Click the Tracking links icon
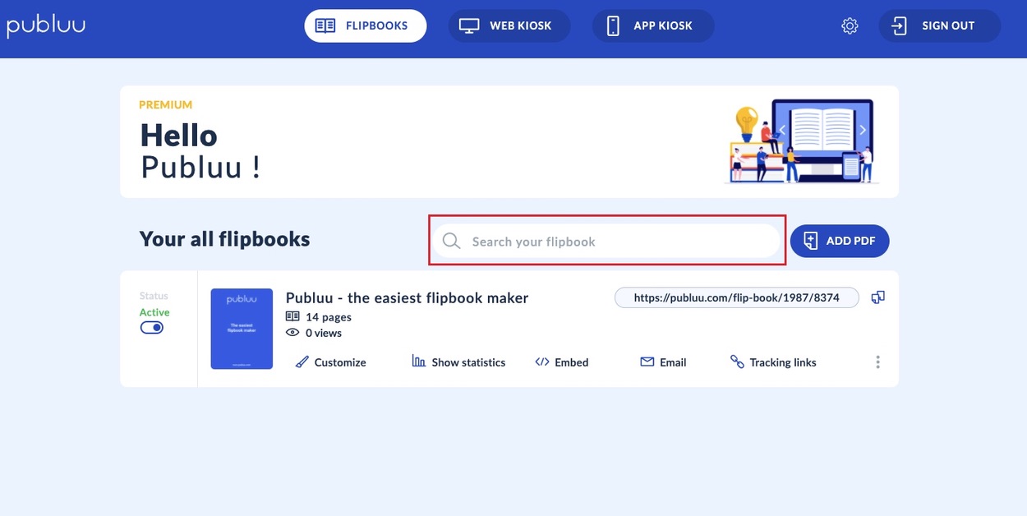1027x516 pixels. (737, 362)
